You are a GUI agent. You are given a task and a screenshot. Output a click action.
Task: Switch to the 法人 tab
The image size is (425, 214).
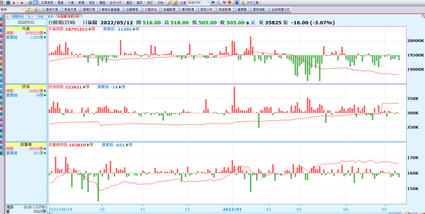[x=31, y=17]
